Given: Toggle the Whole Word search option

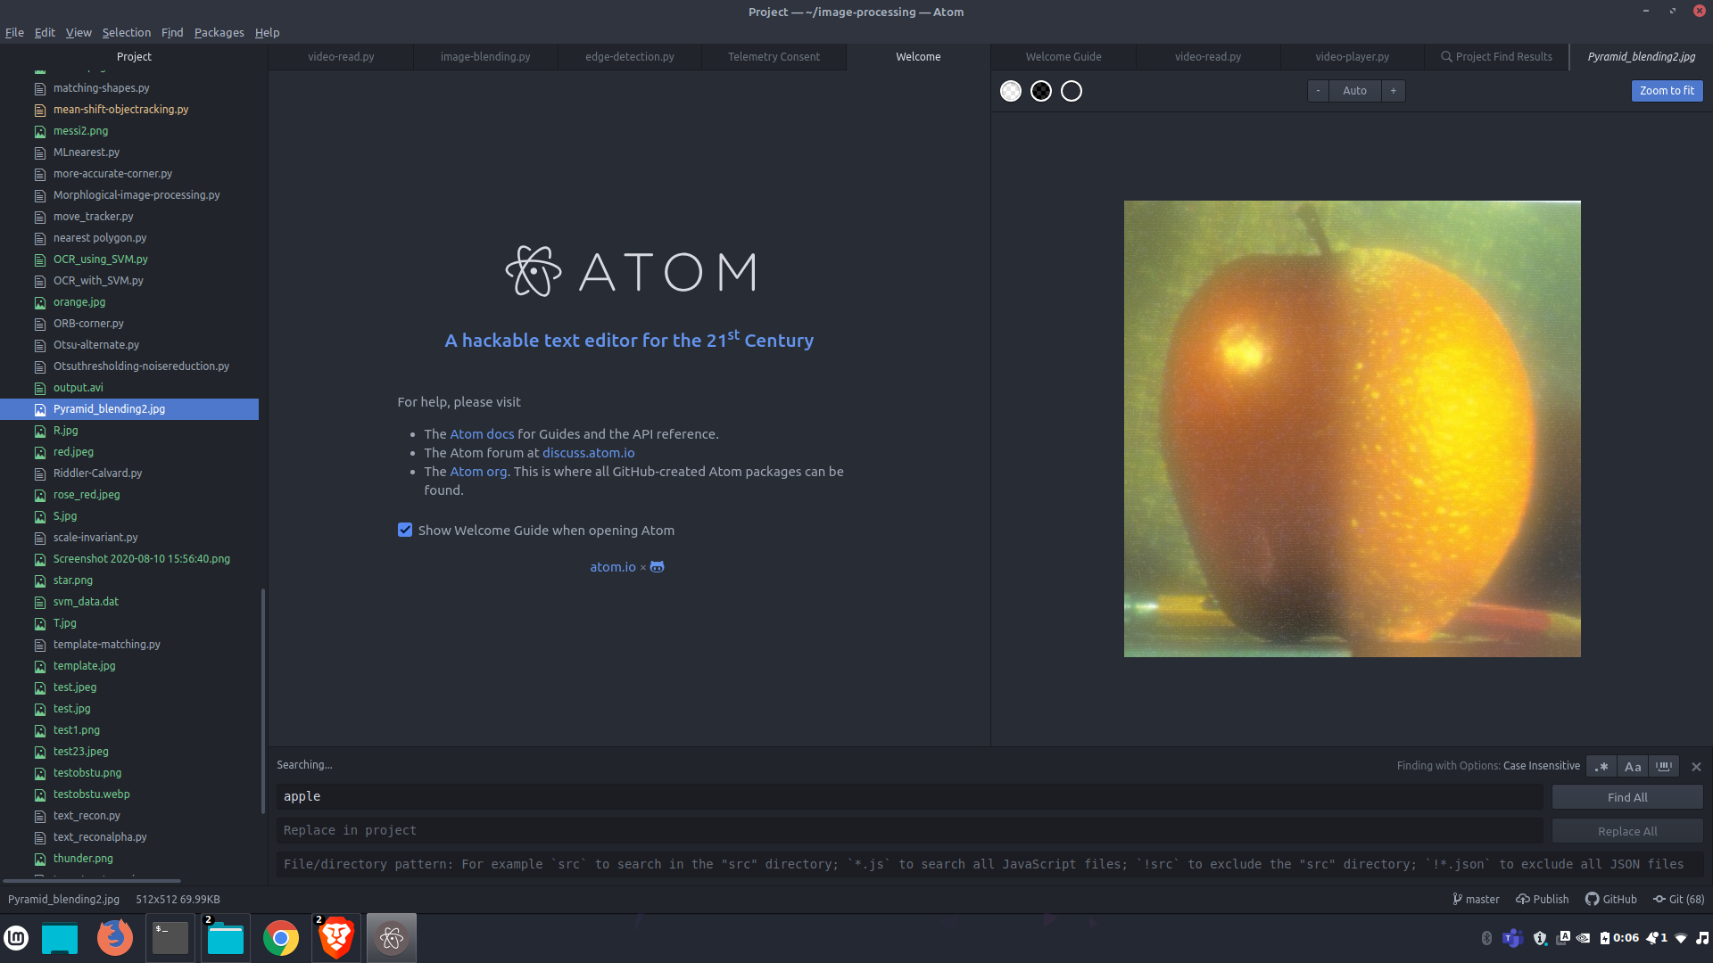Looking at the screenshot, I should [1664, 766].
